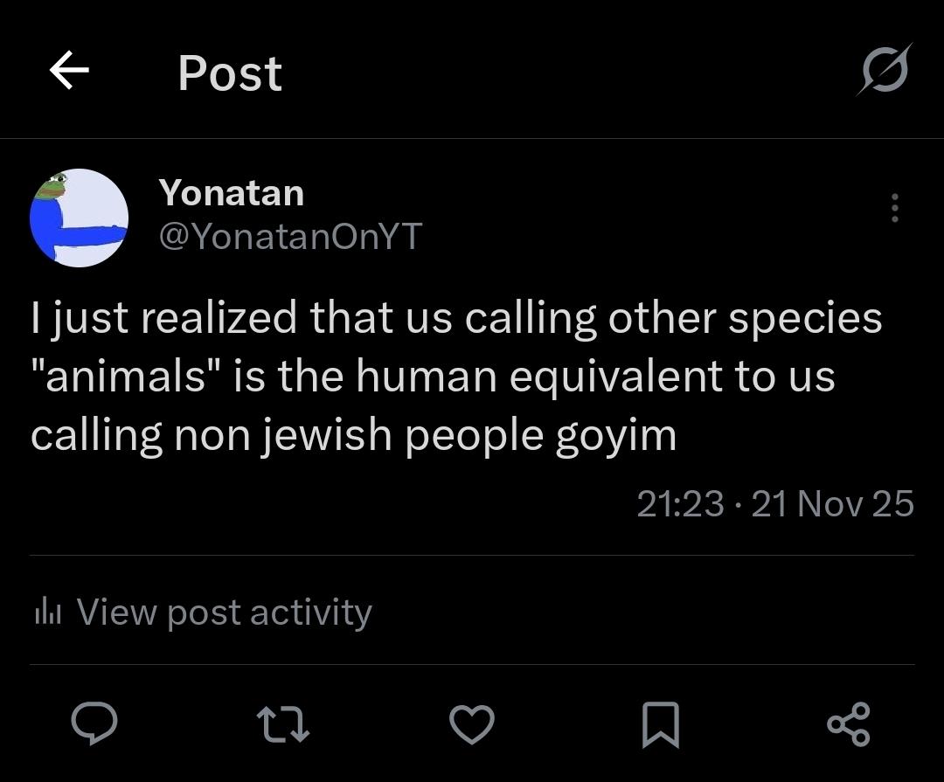The height and width of the screenshot is (782, 944).
Task: Click the "21 Nov 25" date
Action: (x=832, y=504)
